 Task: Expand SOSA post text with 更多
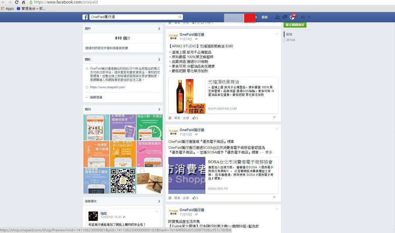tap(268, 153)
